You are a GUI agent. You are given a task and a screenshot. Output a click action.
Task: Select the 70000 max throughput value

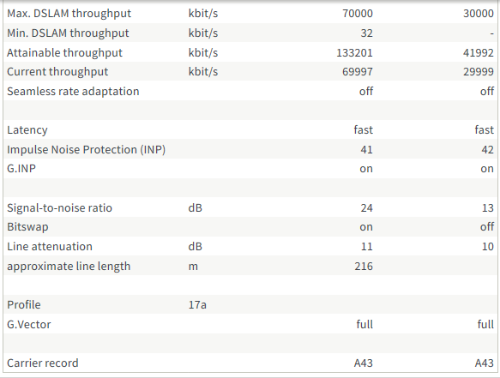[x=358, y=14]
